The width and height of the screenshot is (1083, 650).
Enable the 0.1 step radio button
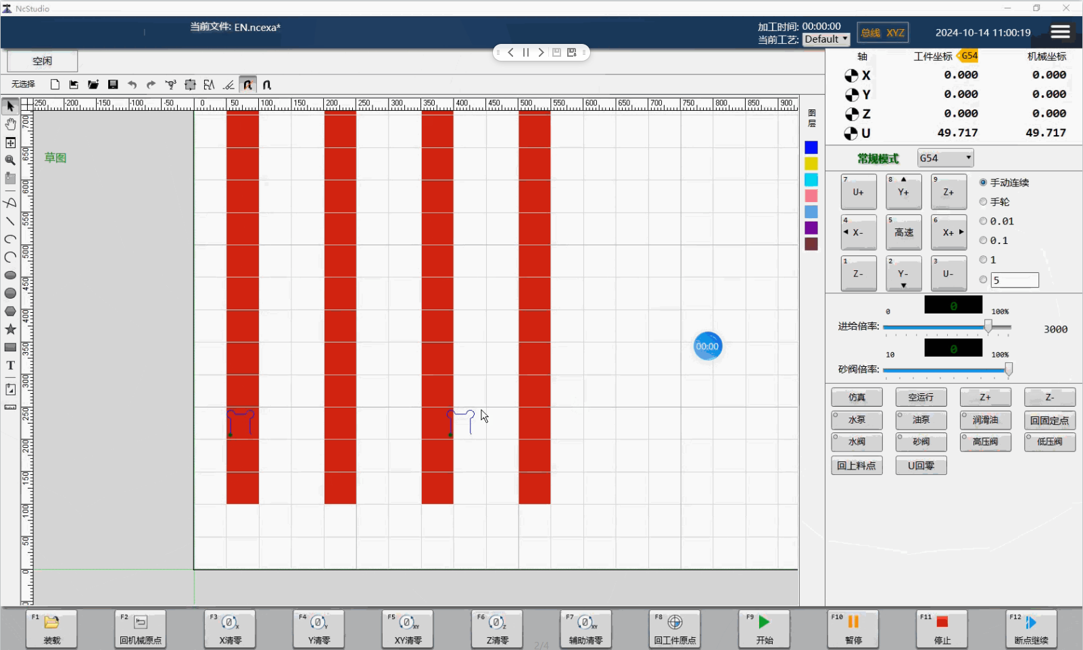983,241
